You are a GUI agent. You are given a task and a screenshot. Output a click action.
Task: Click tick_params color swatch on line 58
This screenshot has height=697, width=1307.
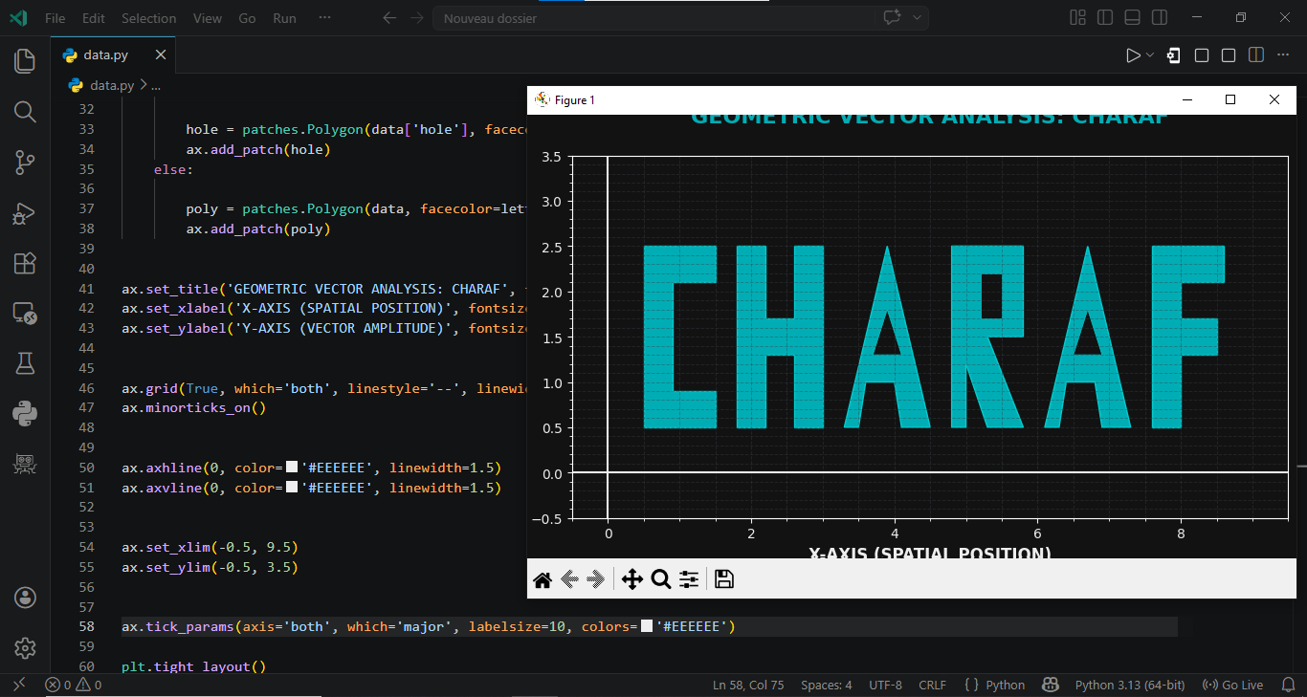(x=647, y=626)
